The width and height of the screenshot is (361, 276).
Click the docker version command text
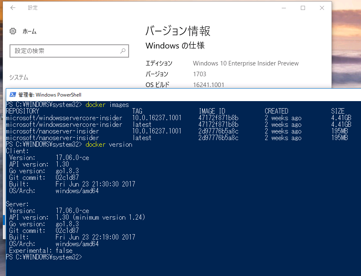(x=108, y=145)
